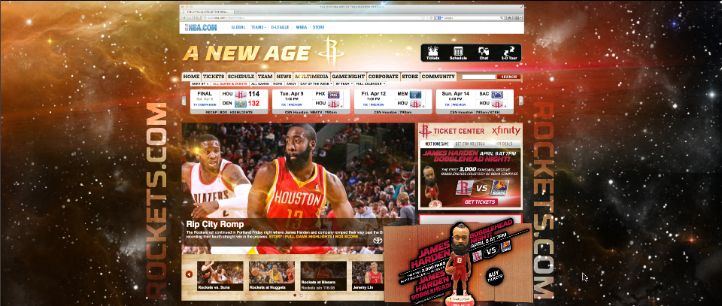
Task: Open the BOX SCORE story link
Action: pos(347,237)
